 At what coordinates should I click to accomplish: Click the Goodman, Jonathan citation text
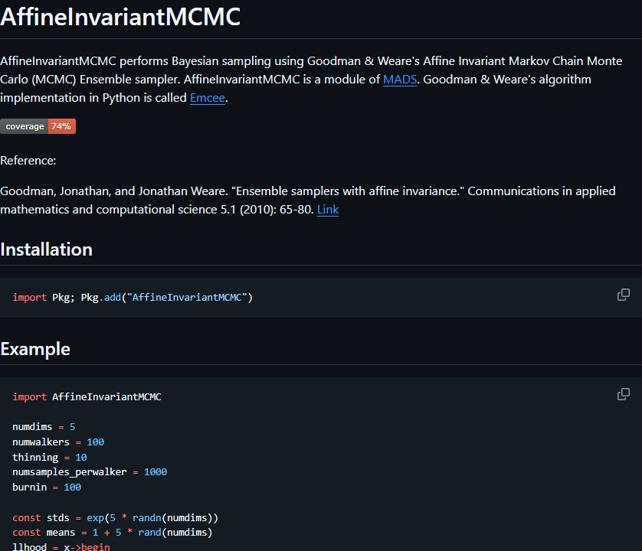pos(308,200)
